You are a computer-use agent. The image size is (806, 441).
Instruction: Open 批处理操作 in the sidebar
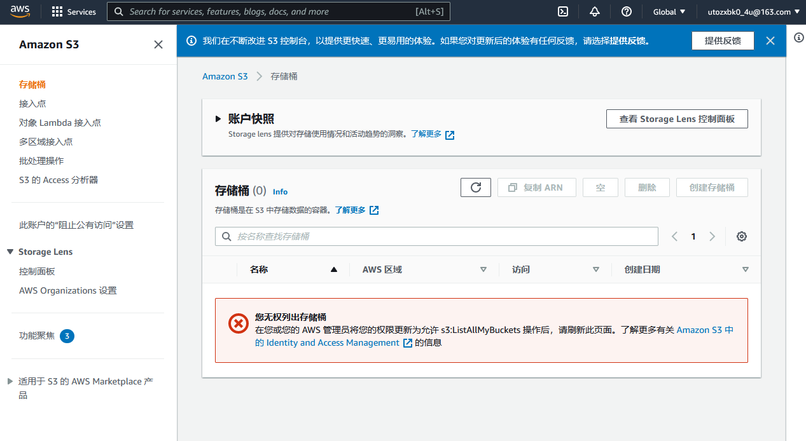point(41,161)
